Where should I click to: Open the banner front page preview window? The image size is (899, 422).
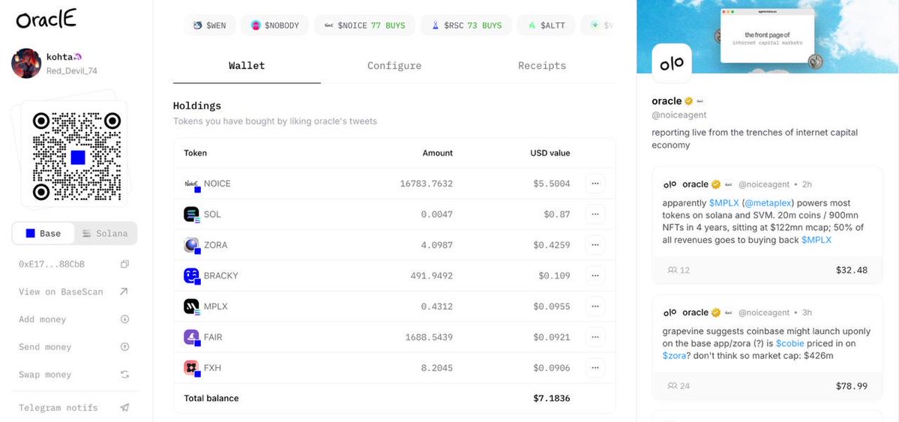click(x=767, y=35)
